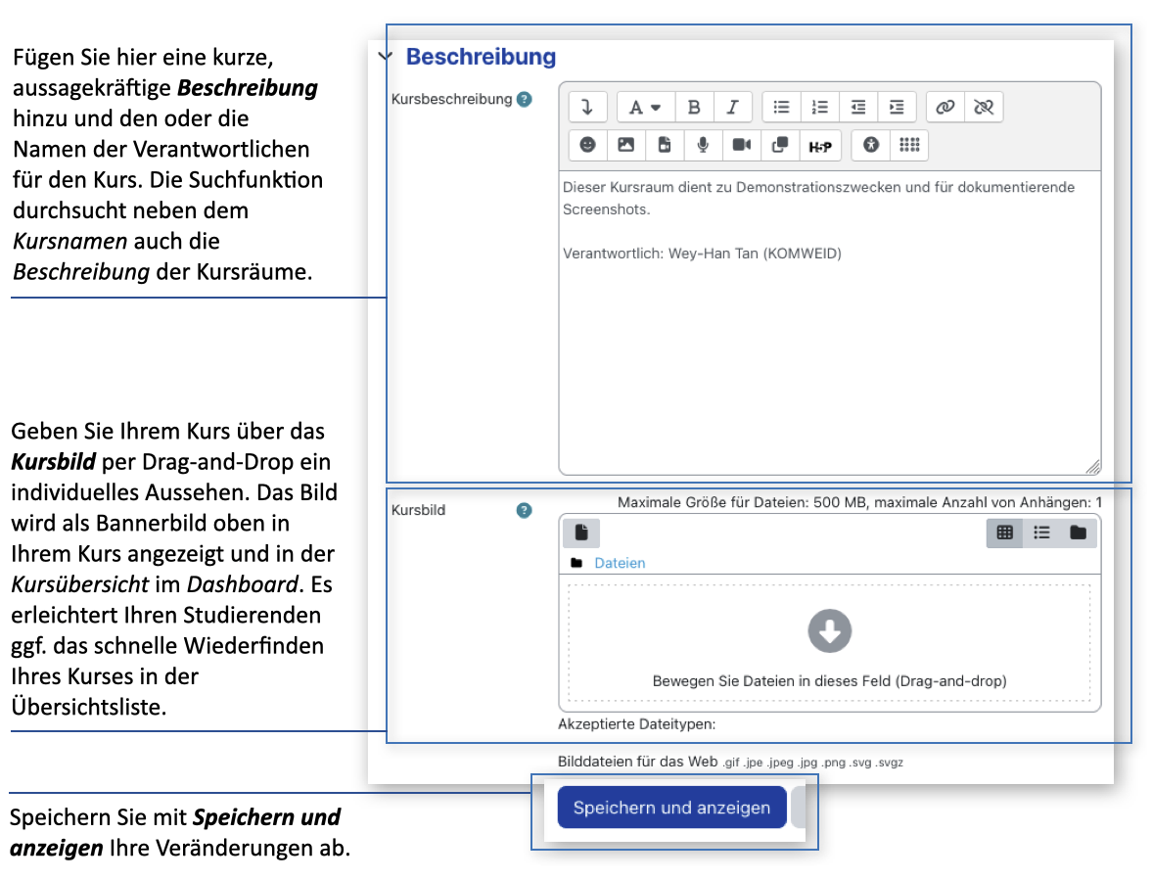Toggle the bulleted list button
The height and width of the screenshot is (880, 1152).
pyautogui.click(x=781, y=108)
